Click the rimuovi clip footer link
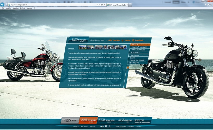Viewport: 213px width, 130px height. [x=76, y=126]
